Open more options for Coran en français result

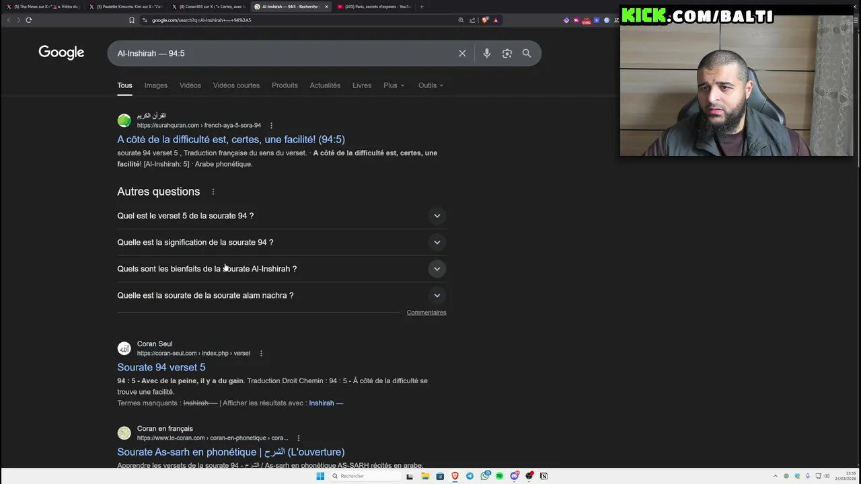(x=298, y=438)
